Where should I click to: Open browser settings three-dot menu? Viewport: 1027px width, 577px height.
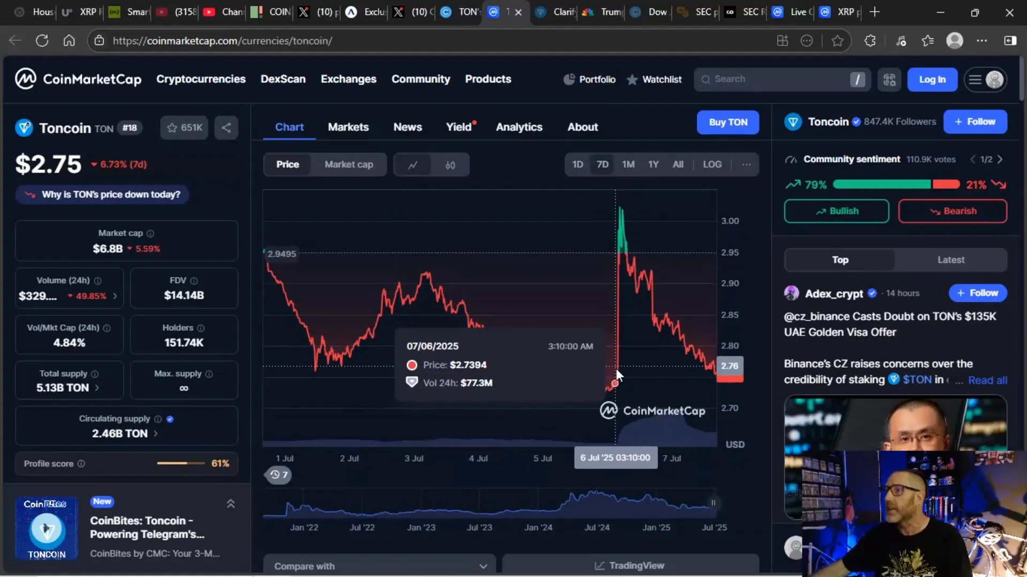[x=982, y=41]
